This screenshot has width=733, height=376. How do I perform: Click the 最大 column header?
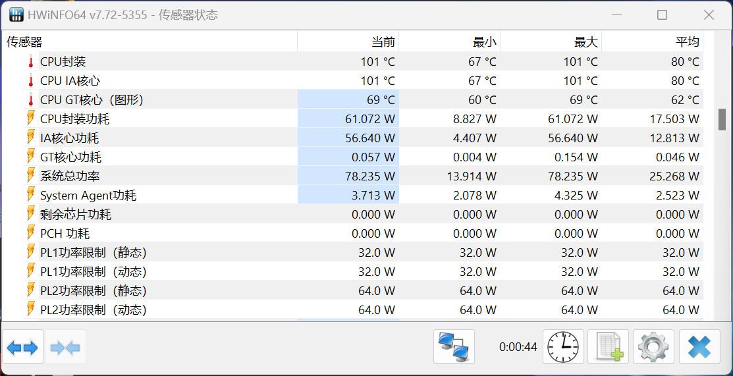551,42
